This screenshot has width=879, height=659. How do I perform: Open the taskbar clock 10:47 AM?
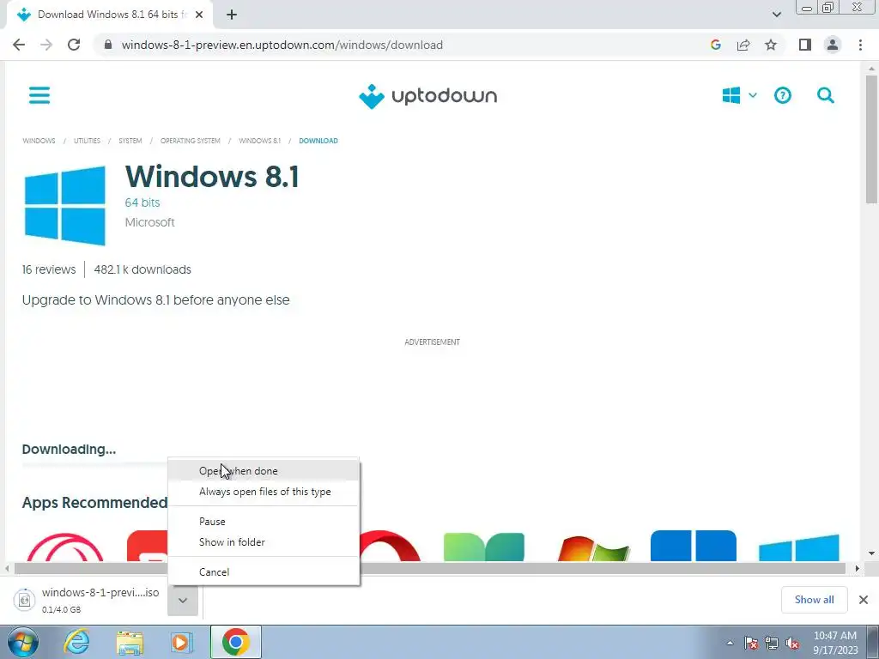[835, 643]
